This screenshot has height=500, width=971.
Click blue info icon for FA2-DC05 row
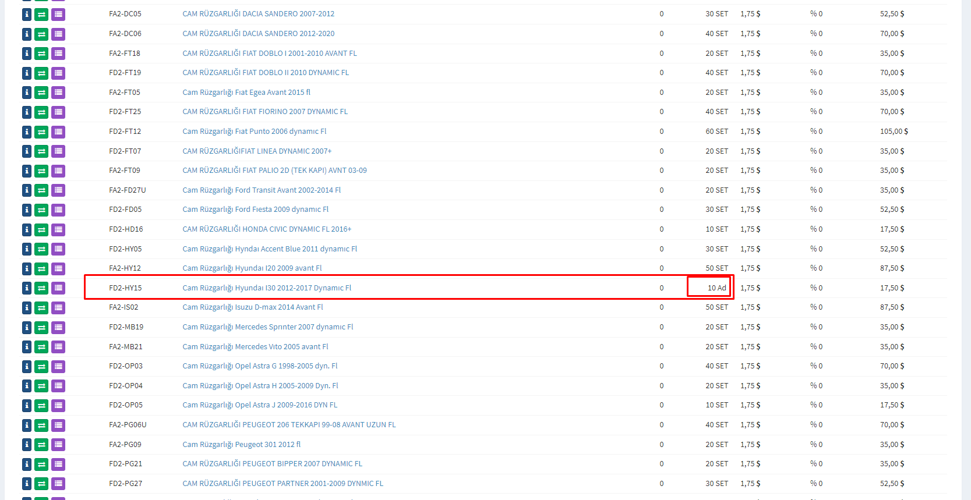27,15
